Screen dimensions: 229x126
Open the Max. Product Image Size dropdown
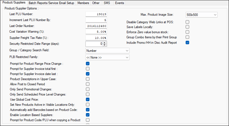click(x=202, y=15)
